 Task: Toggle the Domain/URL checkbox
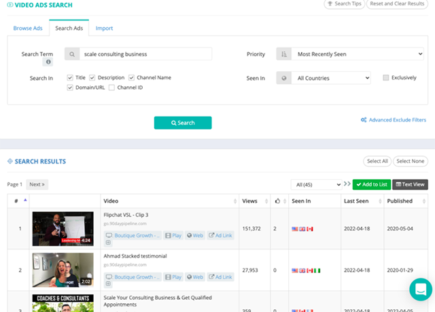(70, 87)
